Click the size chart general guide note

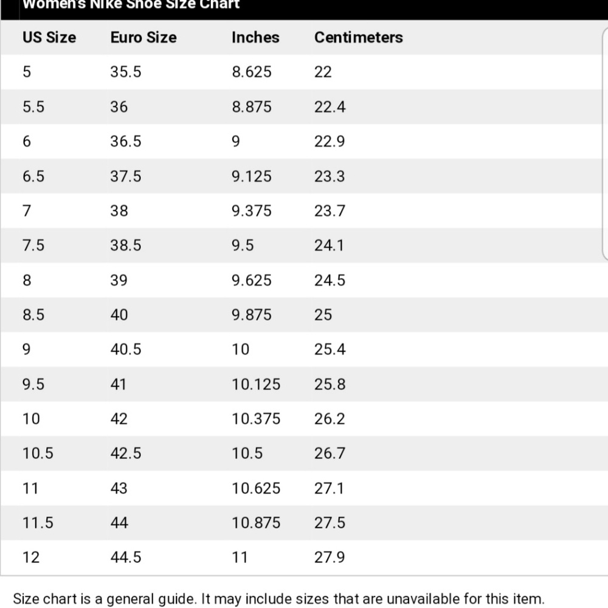click(x=278, y=599)
